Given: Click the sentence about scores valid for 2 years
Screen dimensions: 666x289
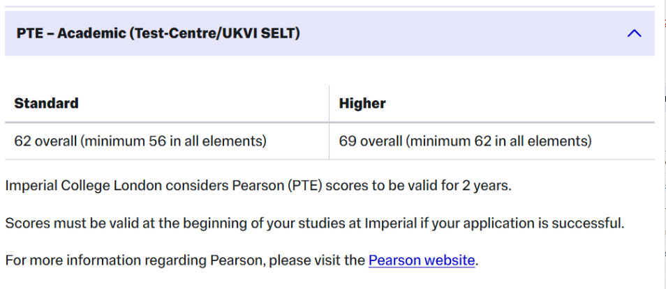Looking at the screenshot, I should click(x=258, y=186).
